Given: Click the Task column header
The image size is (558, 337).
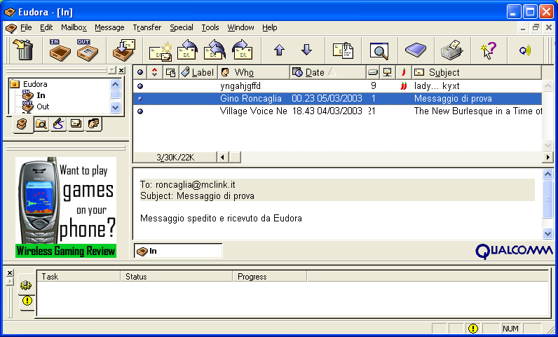Looking at the screenshot, I should click(x=79, y=277).
